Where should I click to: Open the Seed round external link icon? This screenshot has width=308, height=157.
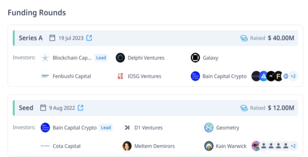tap(81, 108)
